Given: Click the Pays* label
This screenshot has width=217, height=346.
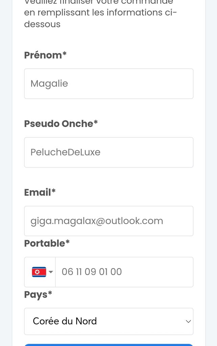Looking at the screenshot, I should 38,295.
